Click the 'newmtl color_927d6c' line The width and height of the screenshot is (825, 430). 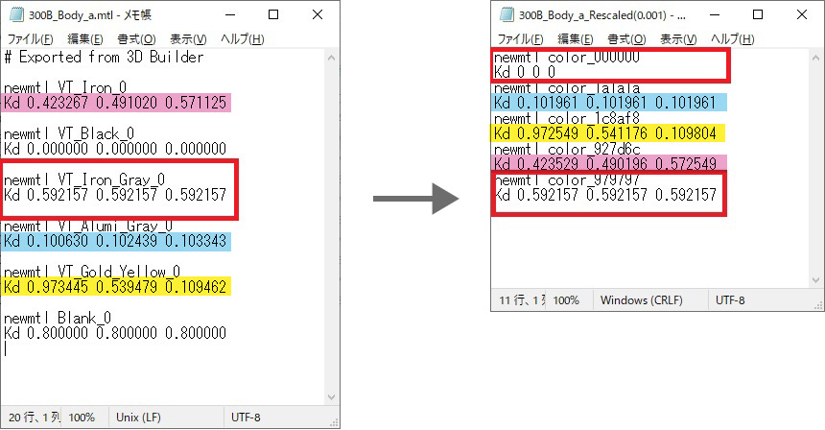click(567, 149)
